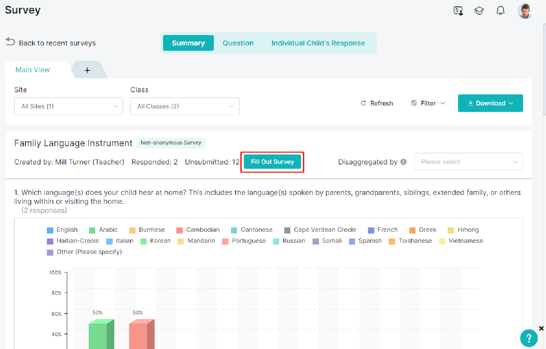The width and height of the screenshot is (546, 349).
Task: Click the Non-anonymous Survey tag
Action: [x=171, y=143]
